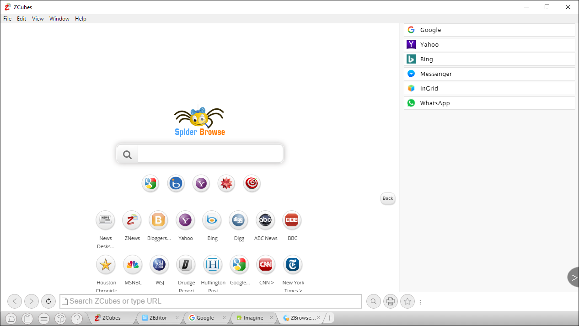Open the ABC News shortcut icon

coord(265,220)
